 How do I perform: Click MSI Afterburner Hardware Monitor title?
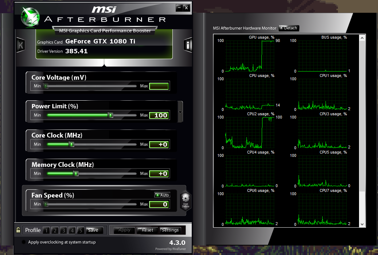point(245,28)
